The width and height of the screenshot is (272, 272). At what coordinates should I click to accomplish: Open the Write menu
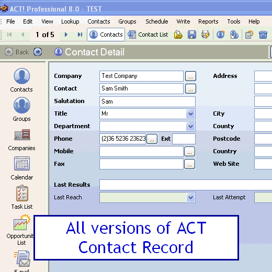tap(183, 21)
